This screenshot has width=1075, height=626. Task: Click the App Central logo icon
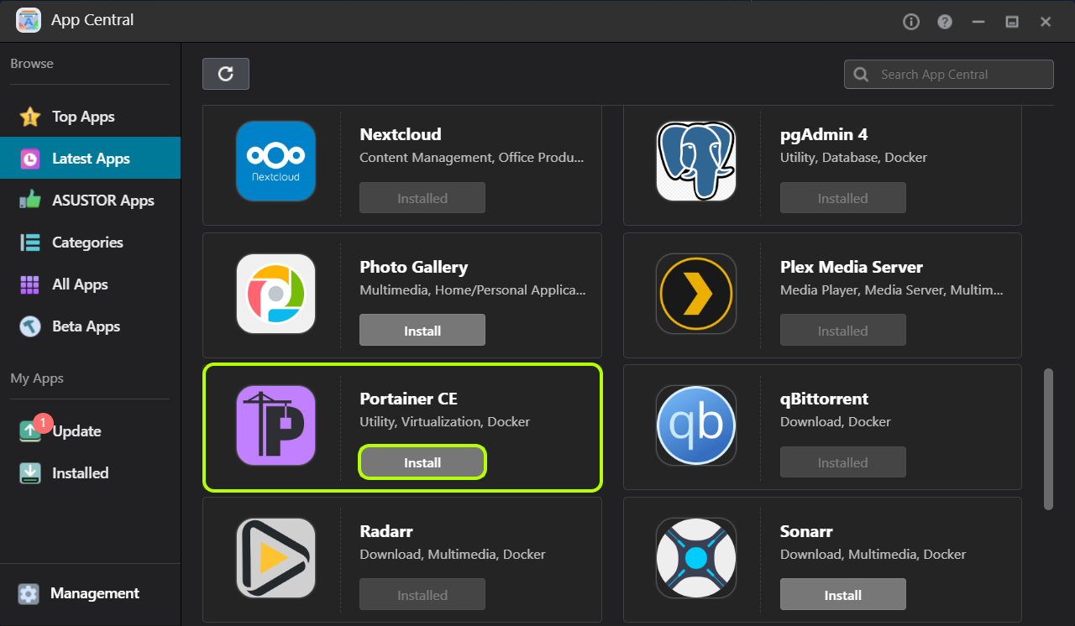pos(29,20)
